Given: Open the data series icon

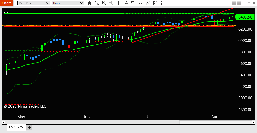Looking at the screenshot, I should 140,3.
